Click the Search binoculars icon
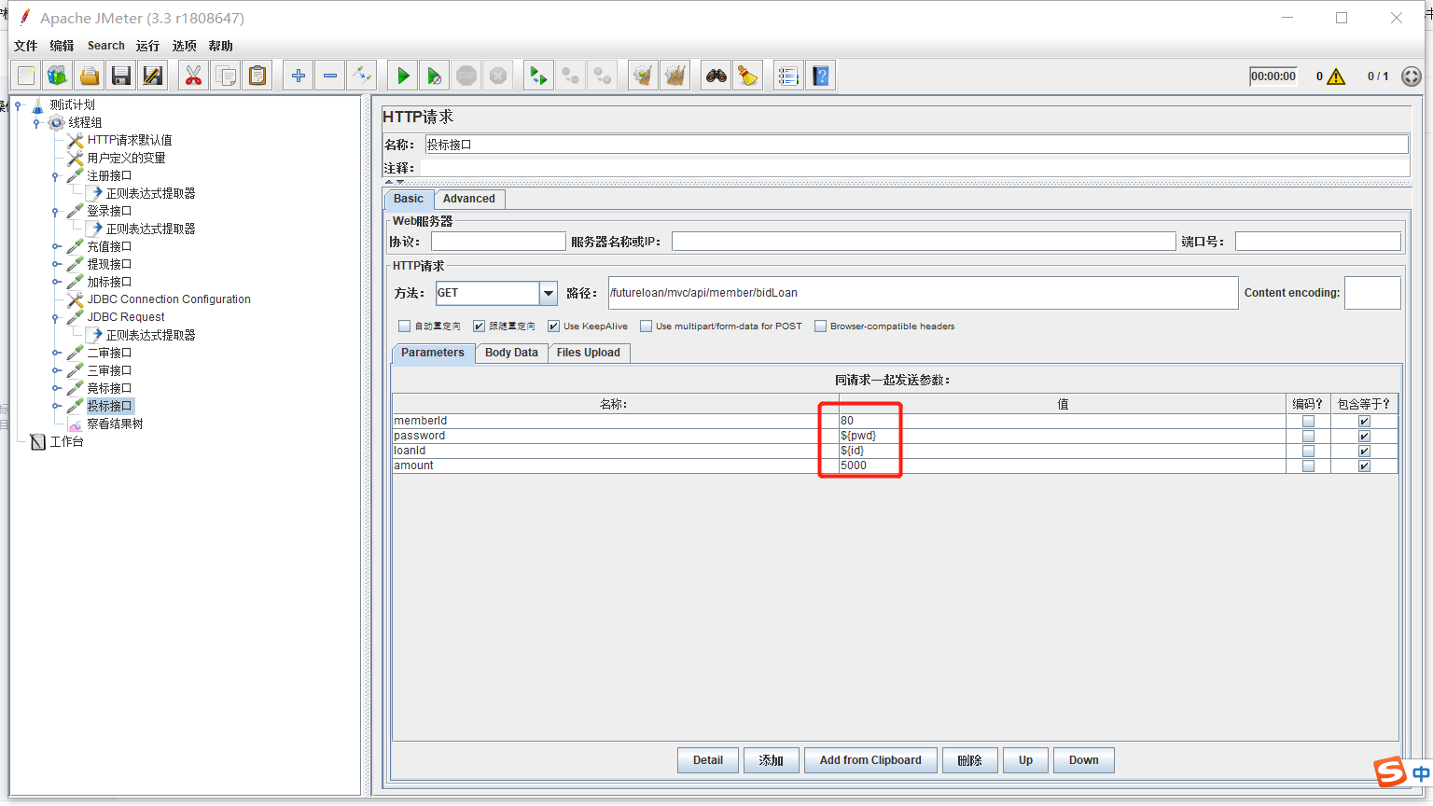 coord(716,76)
